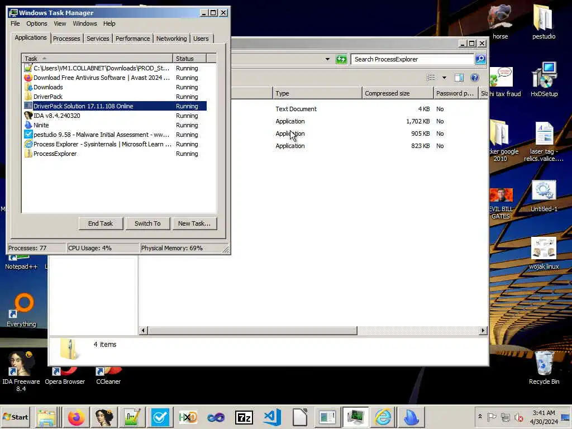Click the Start button
This screenshot has width=572, height=429.
pos(15,417)
